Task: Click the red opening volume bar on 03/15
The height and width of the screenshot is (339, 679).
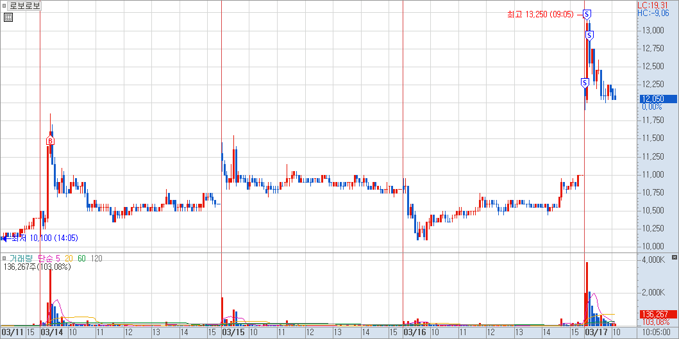Action: (x=222, y=311)
